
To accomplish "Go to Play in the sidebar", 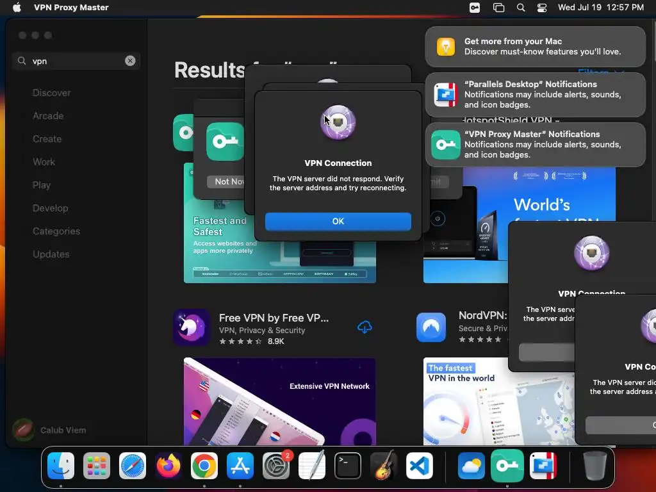I will click(x=42, y=185).
